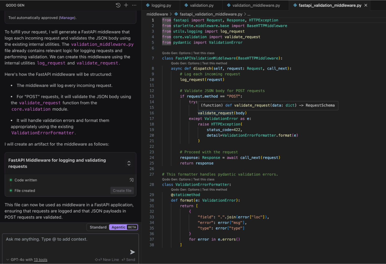Click the Python icon on the validation.py tab
The height and width of the screenshot is (264, 386).
tap(186, 5)
